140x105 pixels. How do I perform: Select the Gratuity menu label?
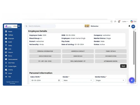point(10,70)
